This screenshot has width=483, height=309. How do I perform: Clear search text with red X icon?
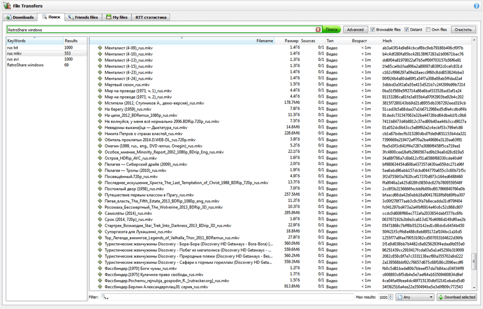(x=318, y=30)
